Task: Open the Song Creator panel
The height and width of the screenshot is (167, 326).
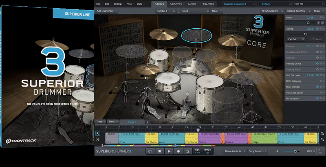Action: (258, 151)
